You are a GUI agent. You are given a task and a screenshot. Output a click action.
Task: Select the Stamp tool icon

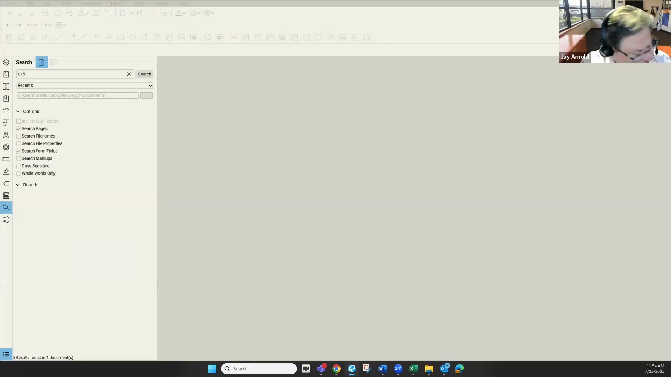pos(81,13)
